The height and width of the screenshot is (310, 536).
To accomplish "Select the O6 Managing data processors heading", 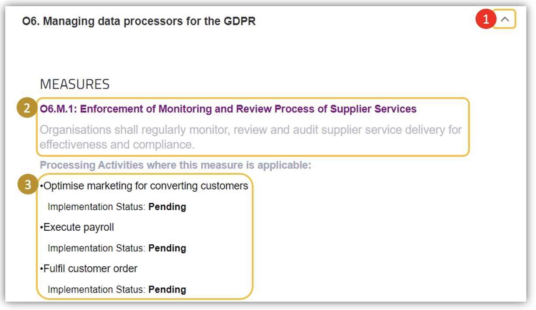I will pos(139,21).
